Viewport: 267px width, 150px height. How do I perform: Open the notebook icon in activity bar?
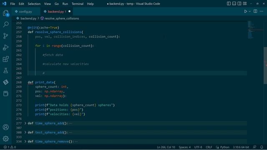coord(6,93)
